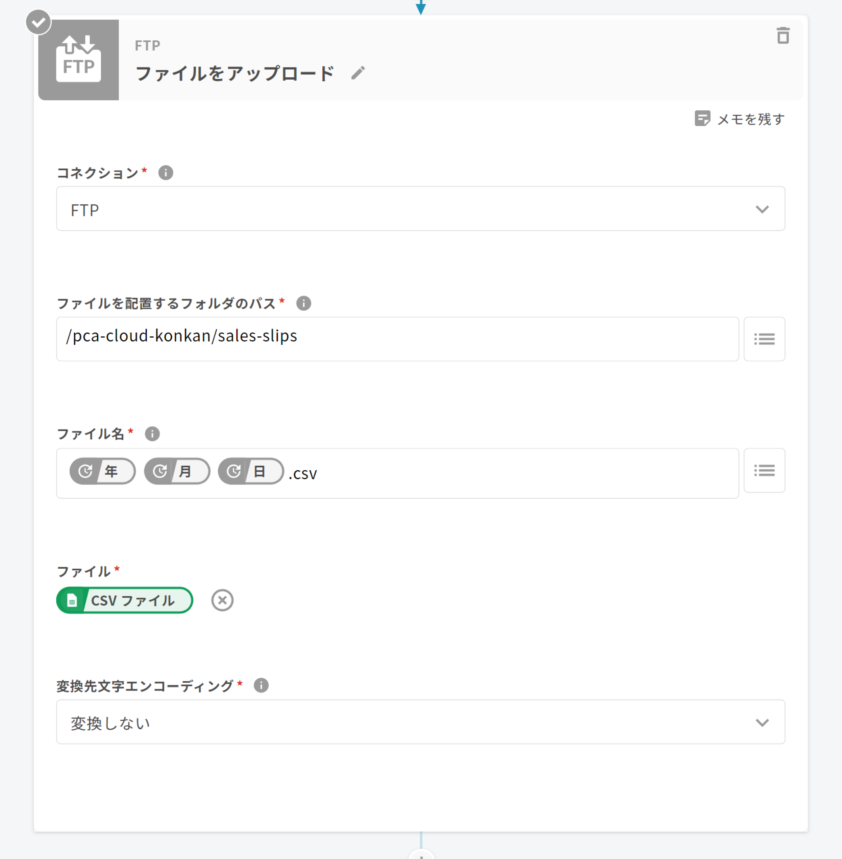Open list picker beside folder path
The height and width of the screenshot is (859, 842).
click(764, 339)
